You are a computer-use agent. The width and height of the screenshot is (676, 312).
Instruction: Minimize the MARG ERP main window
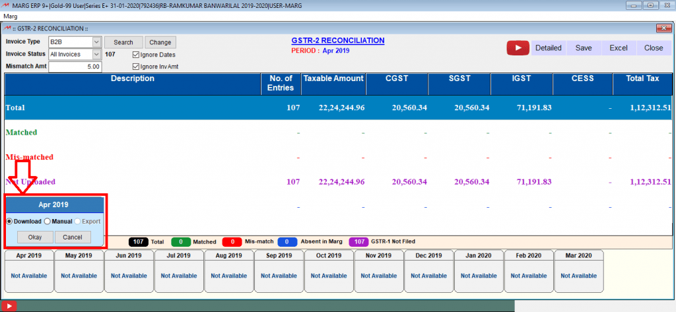pos(633,5)
